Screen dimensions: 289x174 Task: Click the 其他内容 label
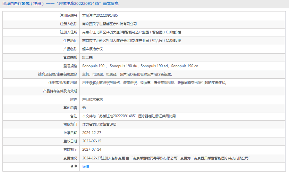click(70, 108)
